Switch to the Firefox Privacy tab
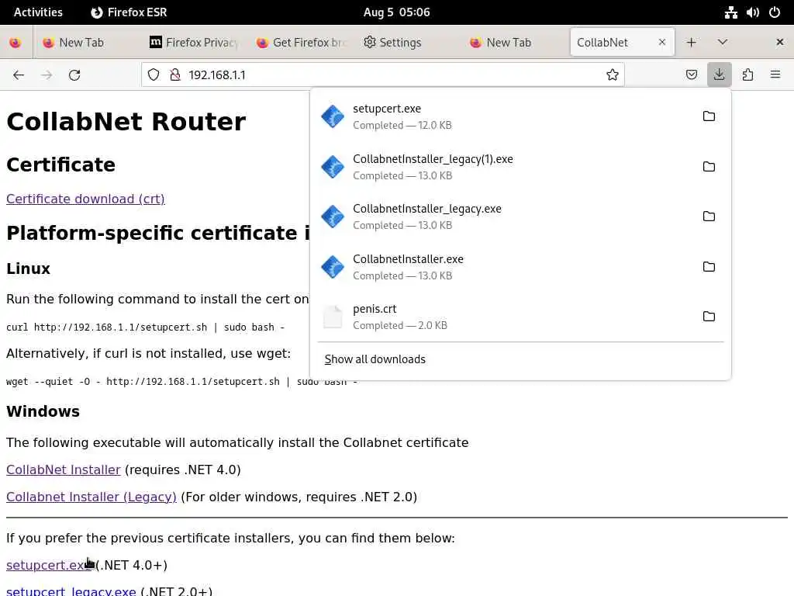 193,43
